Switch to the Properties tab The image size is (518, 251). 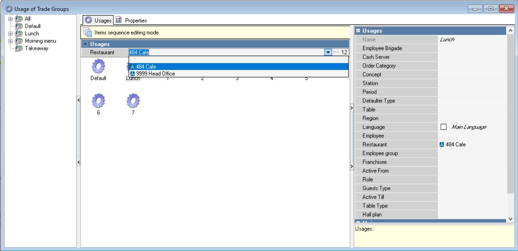(132, 20)
